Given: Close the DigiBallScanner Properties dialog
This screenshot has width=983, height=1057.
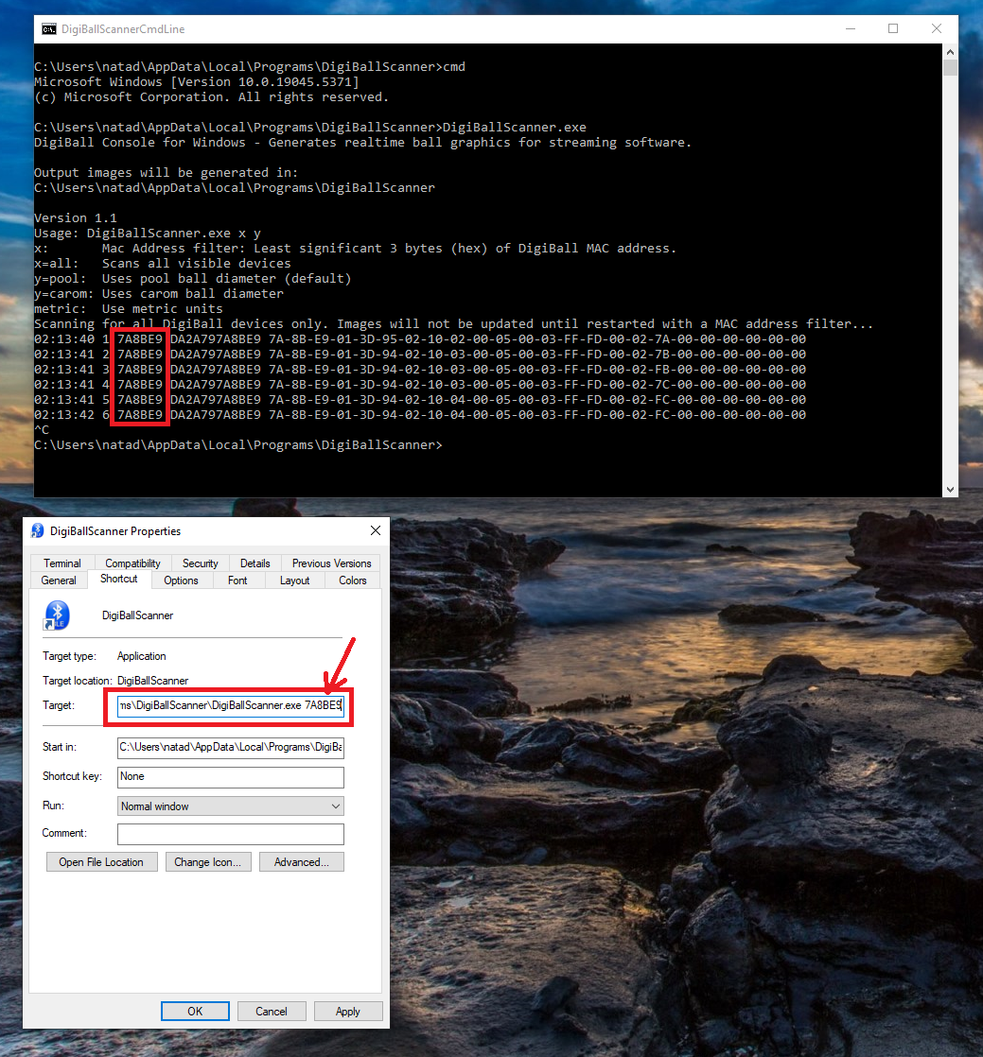Looking at the screenshot, I should pyautogui.click(x=375, y=530).
